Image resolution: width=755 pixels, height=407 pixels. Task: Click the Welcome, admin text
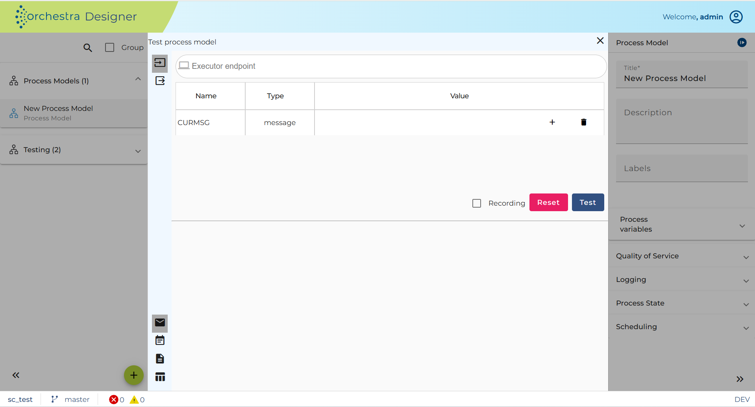(x=693, y=17)
